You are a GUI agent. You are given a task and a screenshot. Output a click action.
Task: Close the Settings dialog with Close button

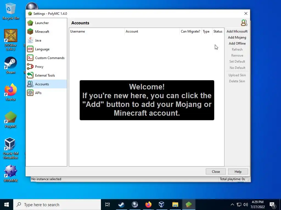pos(216,172)
